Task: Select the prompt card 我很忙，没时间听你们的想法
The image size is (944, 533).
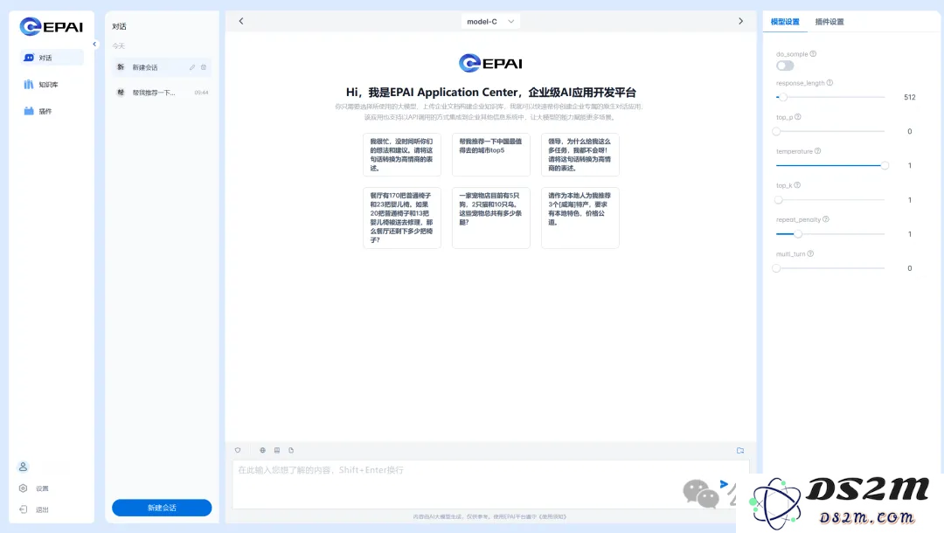Action: click(402, 155)
